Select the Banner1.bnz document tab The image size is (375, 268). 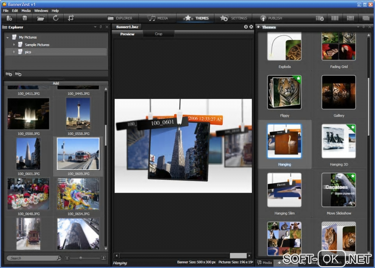click(x=127, y=27)
